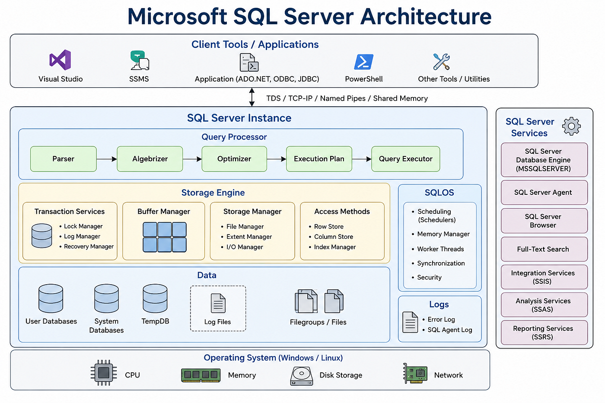Click the SSMS icon
This screenshot has width=605, height=403.
pos(139,60)
